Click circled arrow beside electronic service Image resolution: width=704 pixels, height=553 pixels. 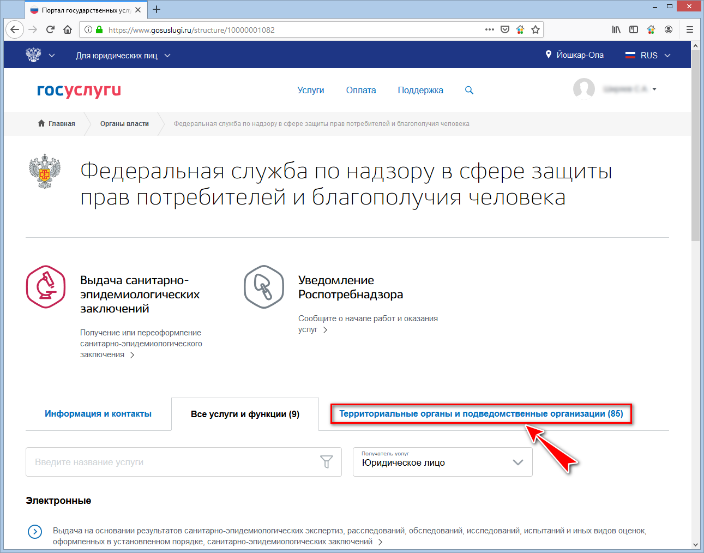click(35, 532)
